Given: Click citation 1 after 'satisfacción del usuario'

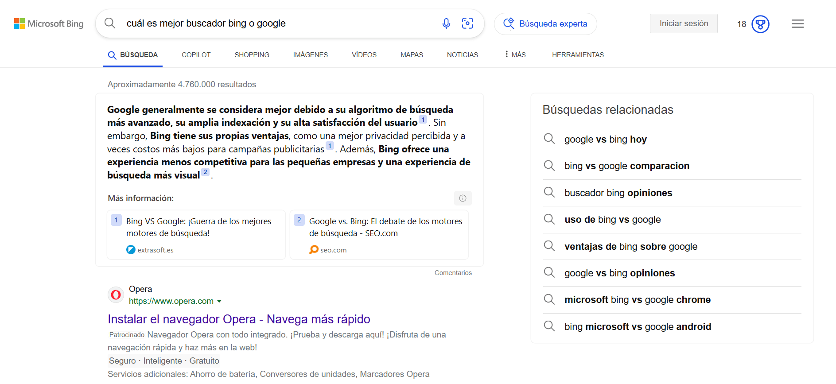Looking at the screenshot, I should coord(423,120).
